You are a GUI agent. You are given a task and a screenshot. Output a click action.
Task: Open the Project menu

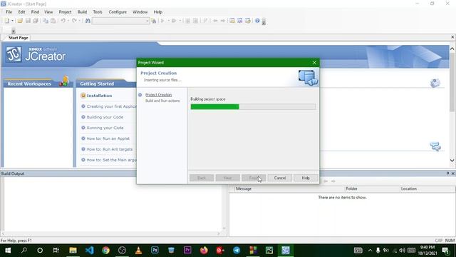tap(65, 12)
